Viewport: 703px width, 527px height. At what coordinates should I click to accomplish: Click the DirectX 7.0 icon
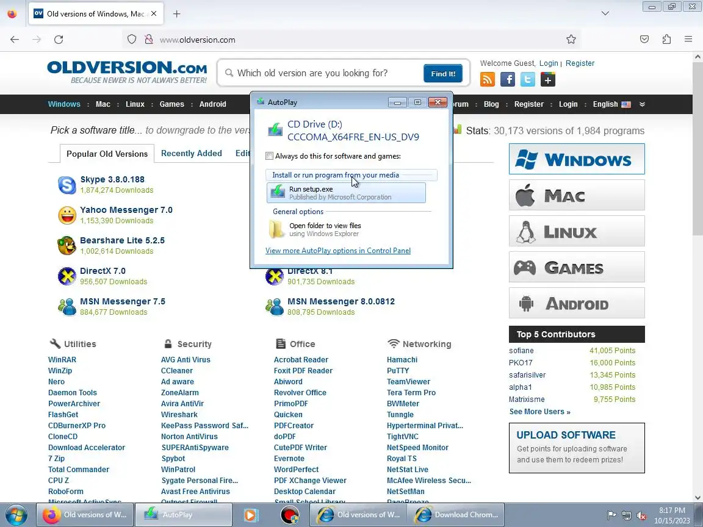coord(67,276)
